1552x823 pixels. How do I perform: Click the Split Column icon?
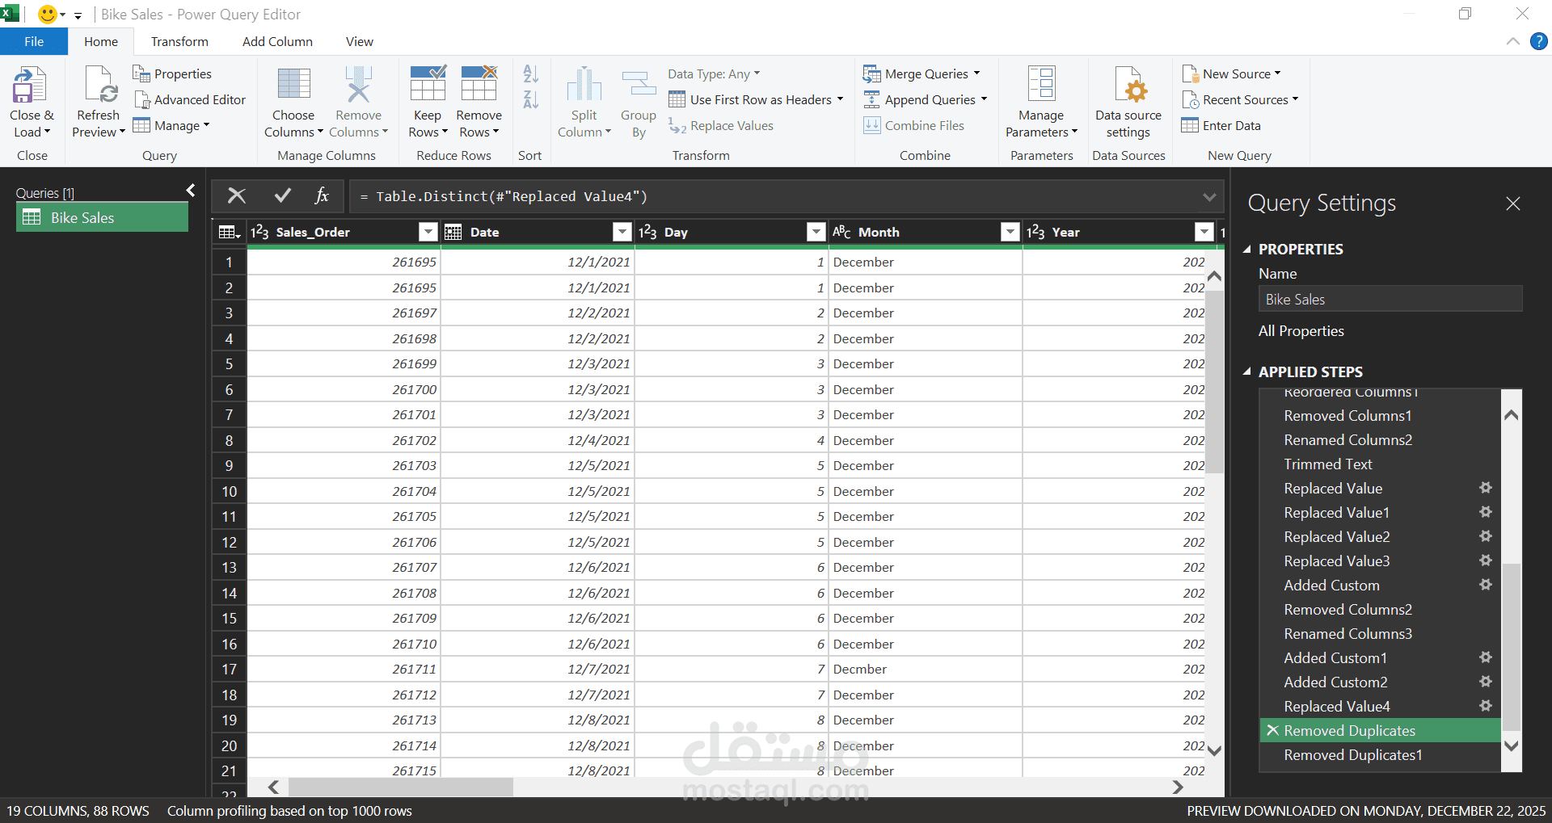coord(584,85)
